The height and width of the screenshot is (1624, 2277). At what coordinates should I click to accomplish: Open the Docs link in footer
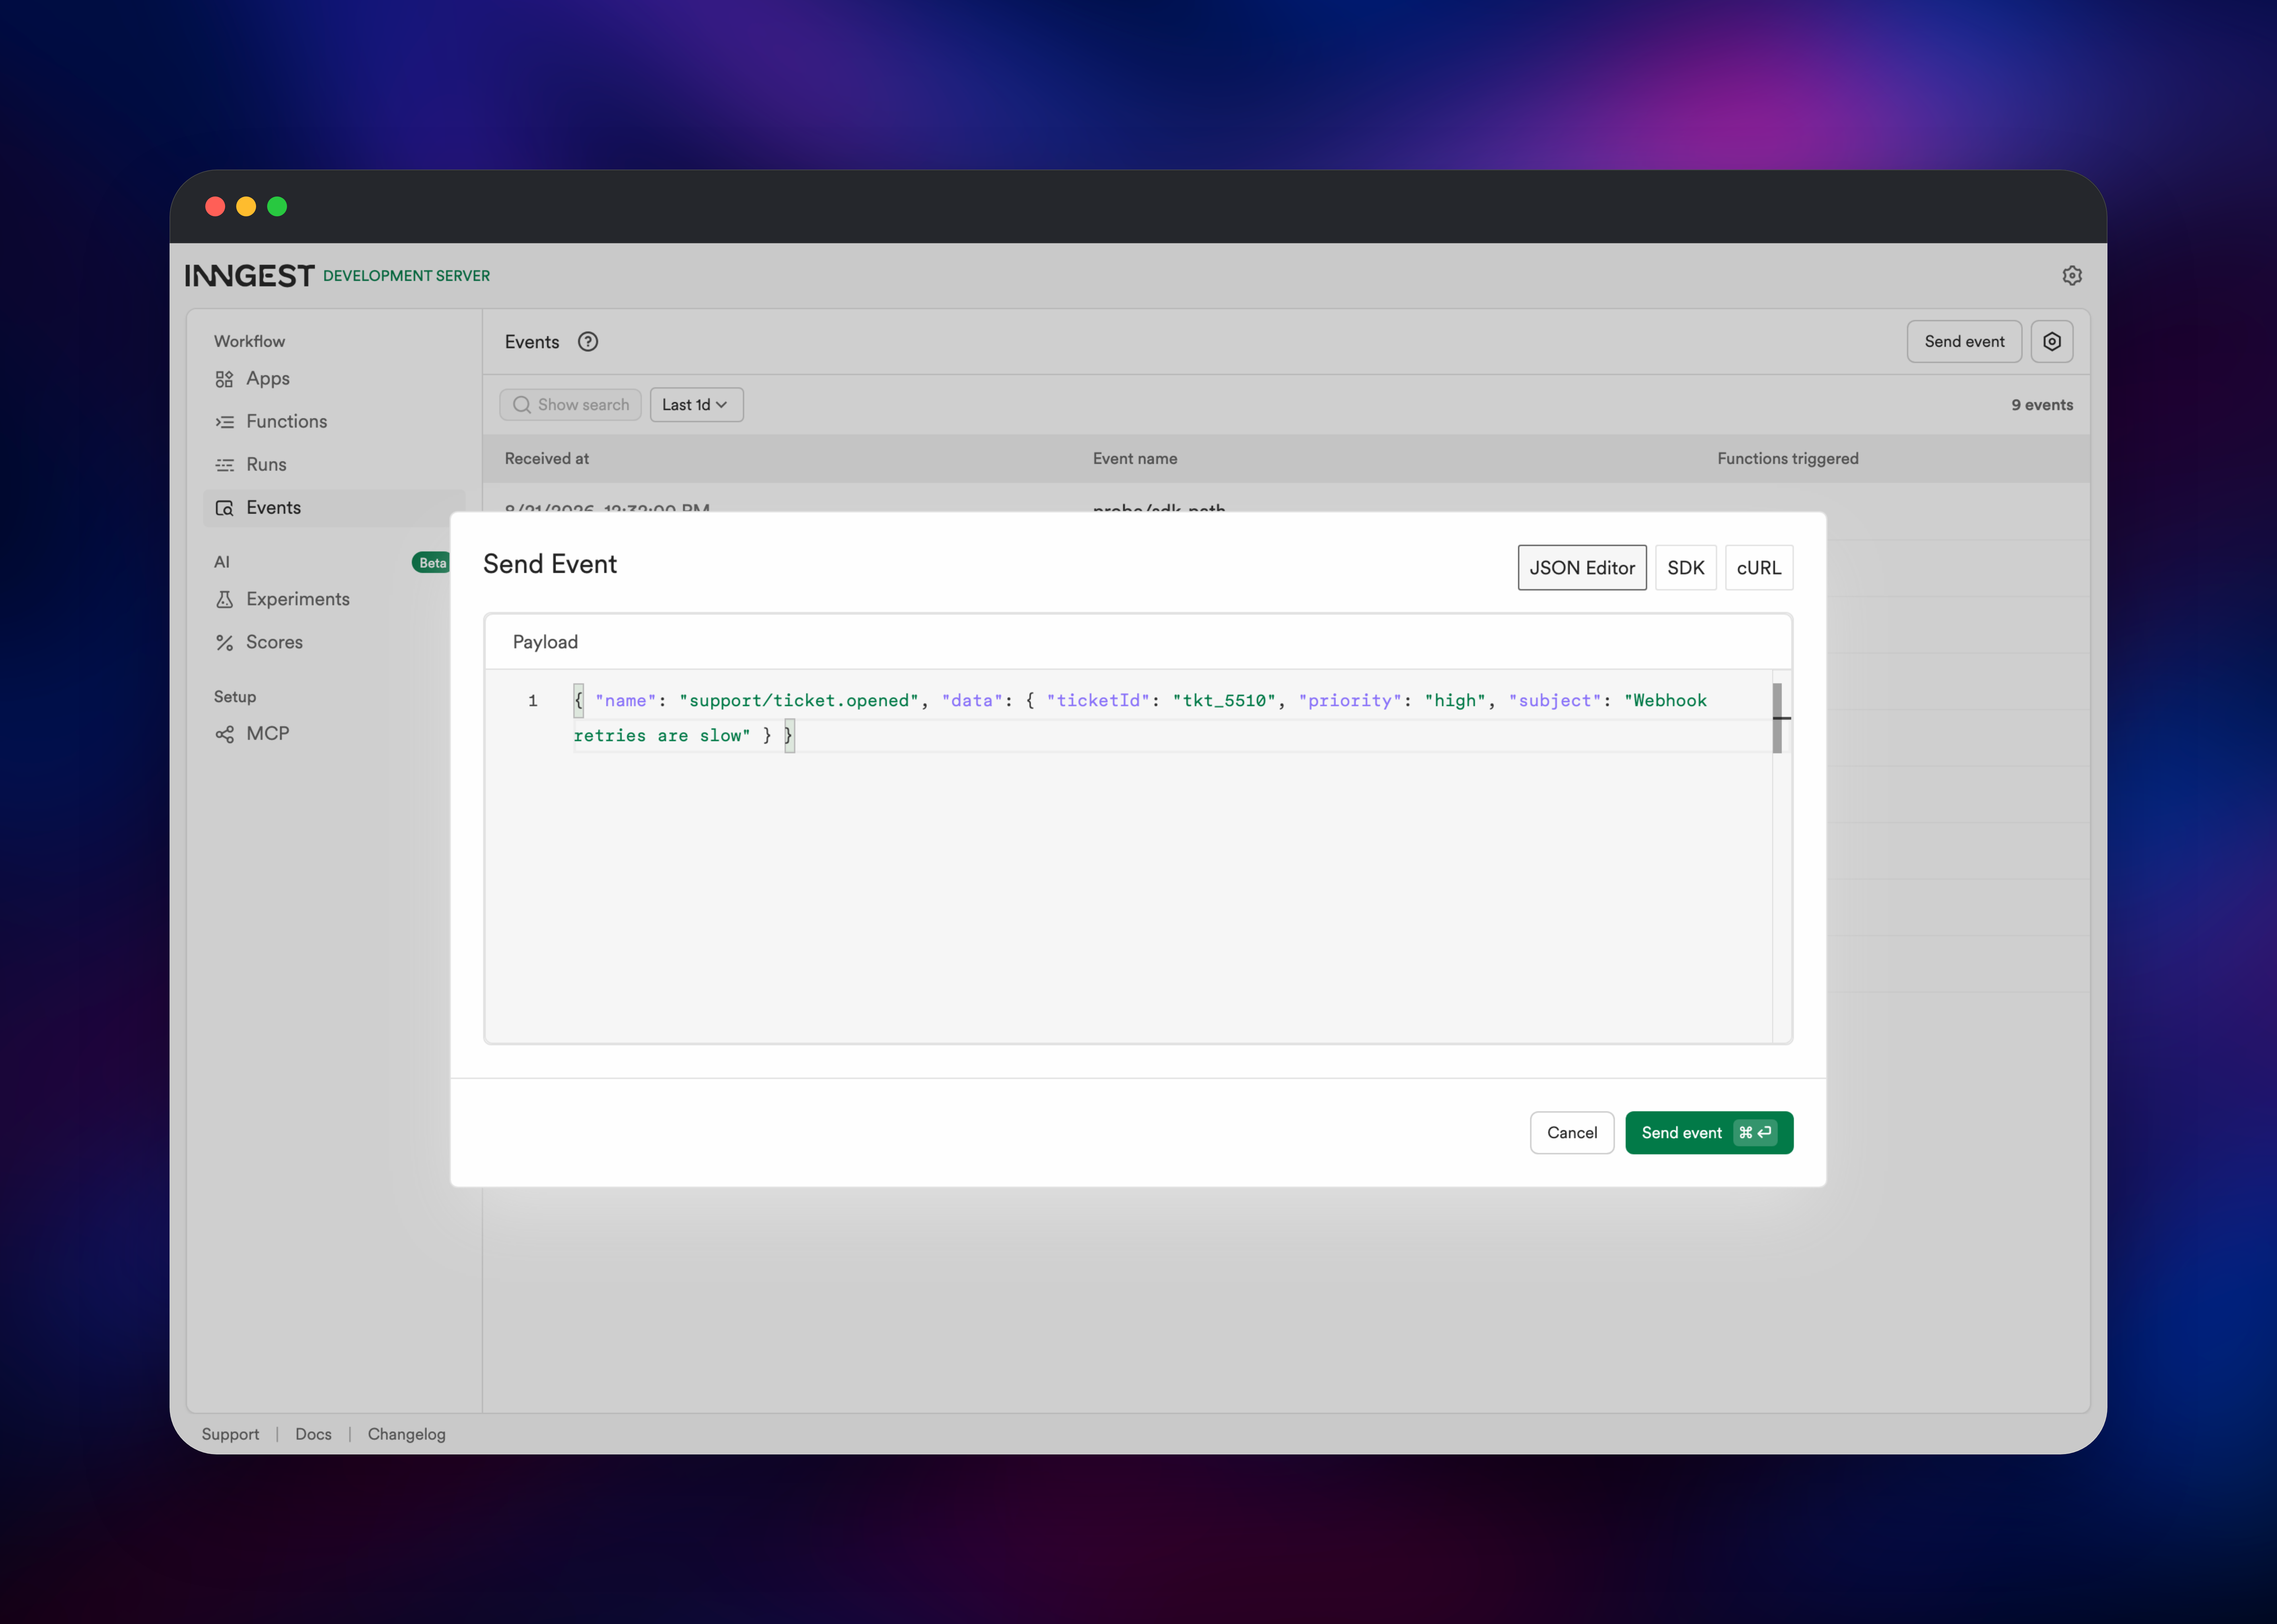(x=313, y=1434)
